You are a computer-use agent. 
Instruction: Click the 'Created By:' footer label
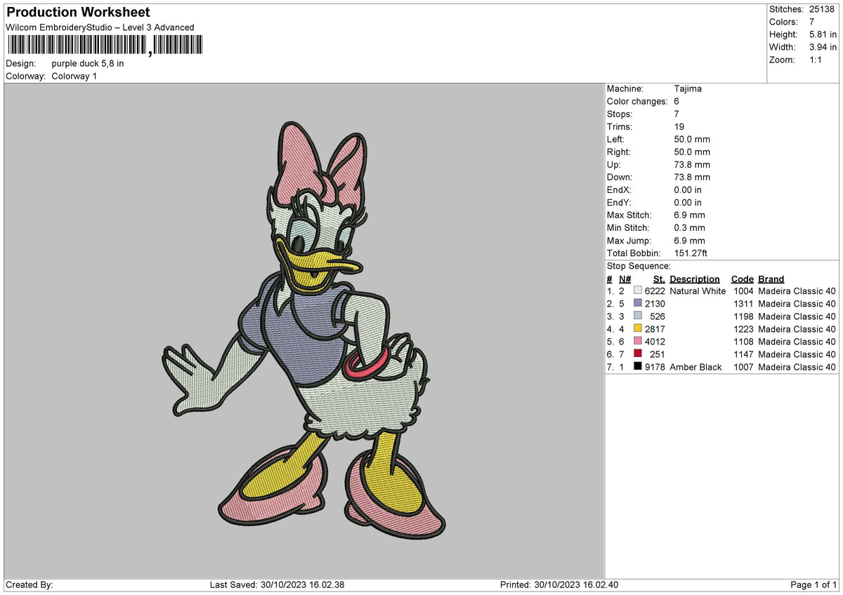coord(30,584)
